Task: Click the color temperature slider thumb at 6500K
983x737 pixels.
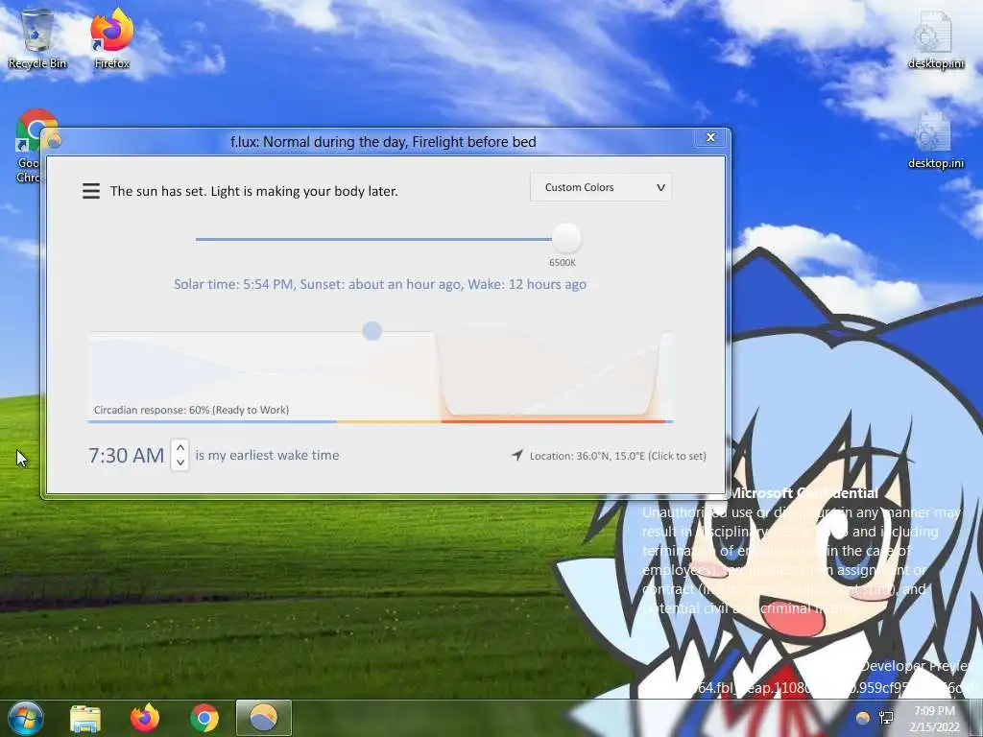Action: tap(566, 238)
